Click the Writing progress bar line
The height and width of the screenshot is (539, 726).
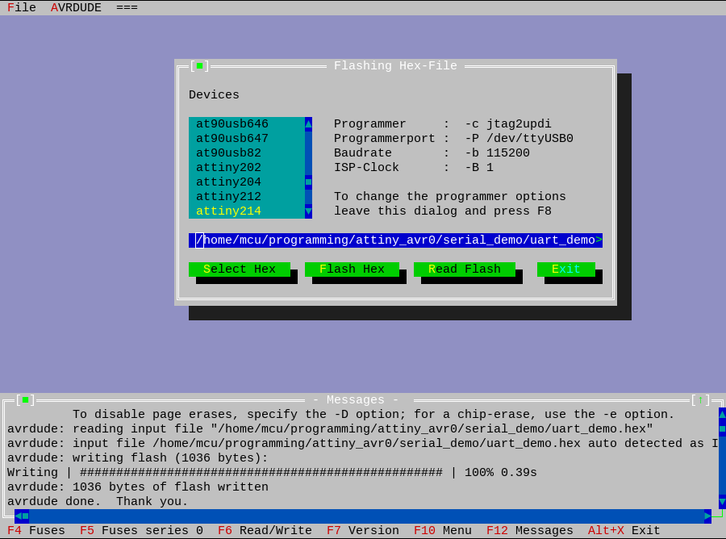[273, 472]
